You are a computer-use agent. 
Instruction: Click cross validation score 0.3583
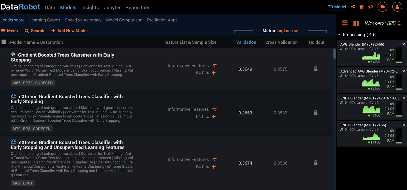[280, 113]
